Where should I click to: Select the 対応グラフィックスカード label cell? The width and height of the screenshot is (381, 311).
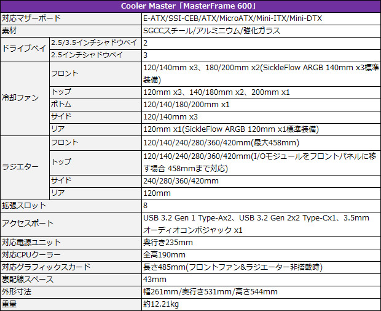71,267
